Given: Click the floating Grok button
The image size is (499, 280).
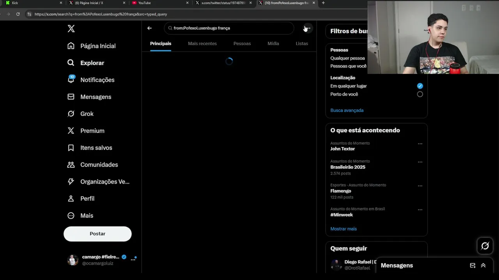Looking at the screenshot, I should coord(485,246).
